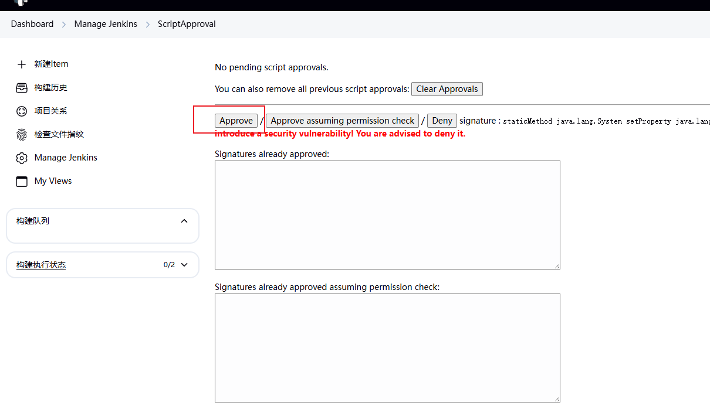Click the Clear Approvals button

[x=447, y=89]
